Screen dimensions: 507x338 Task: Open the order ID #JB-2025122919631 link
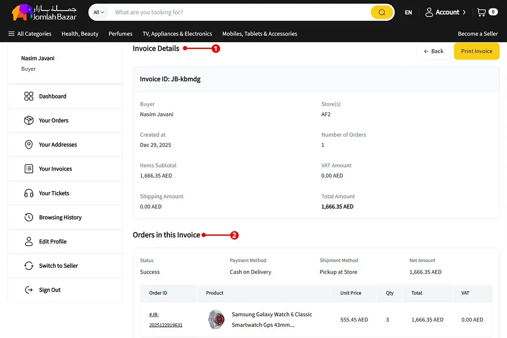click(x=165, y=320)
